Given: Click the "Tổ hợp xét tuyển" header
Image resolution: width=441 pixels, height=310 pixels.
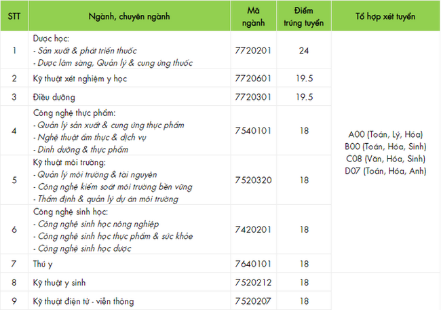Looking at the screenshot, I should pos(385,16).
